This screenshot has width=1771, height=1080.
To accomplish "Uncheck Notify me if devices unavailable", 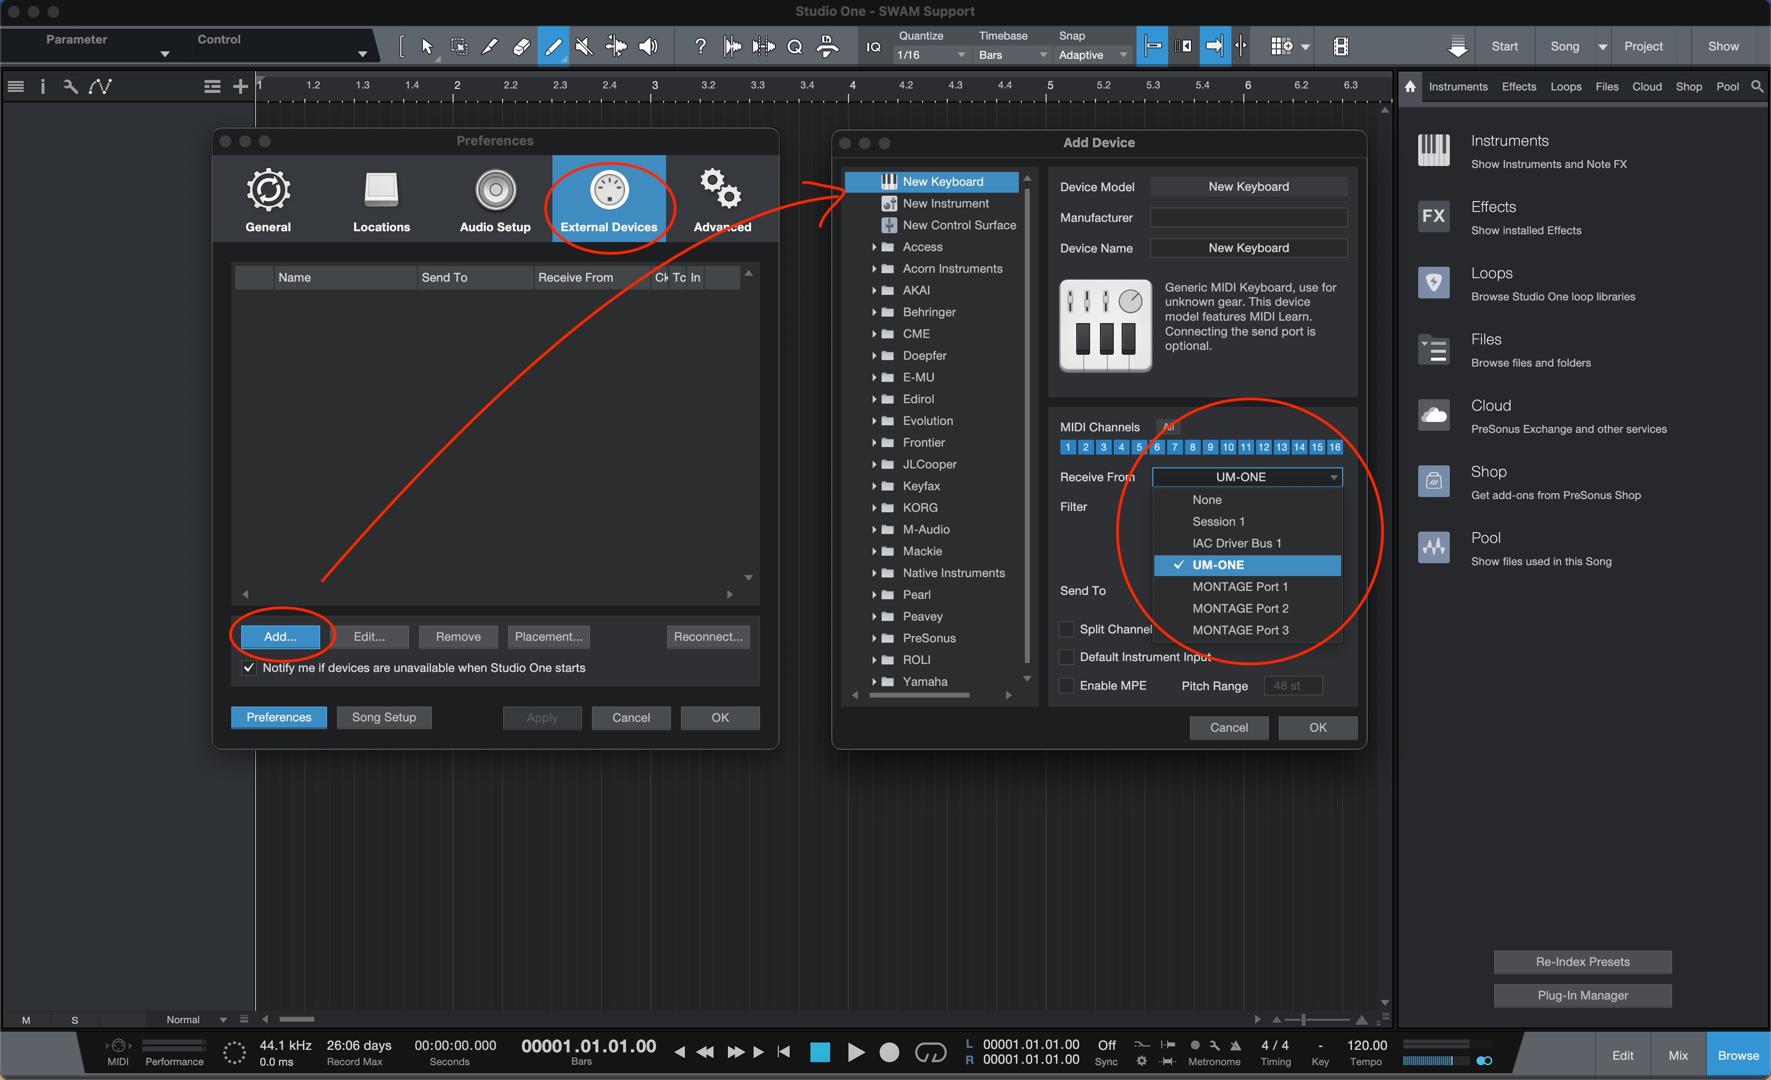I will pos(249,668).
